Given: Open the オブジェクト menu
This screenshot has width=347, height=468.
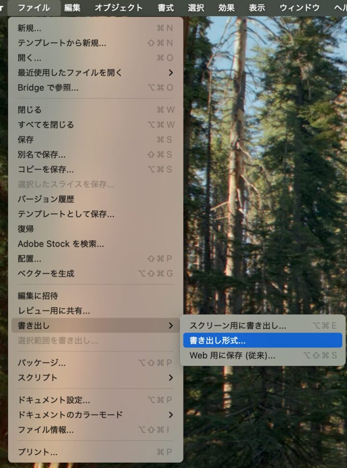Looking at the screenshot, I should click(119, 8).
